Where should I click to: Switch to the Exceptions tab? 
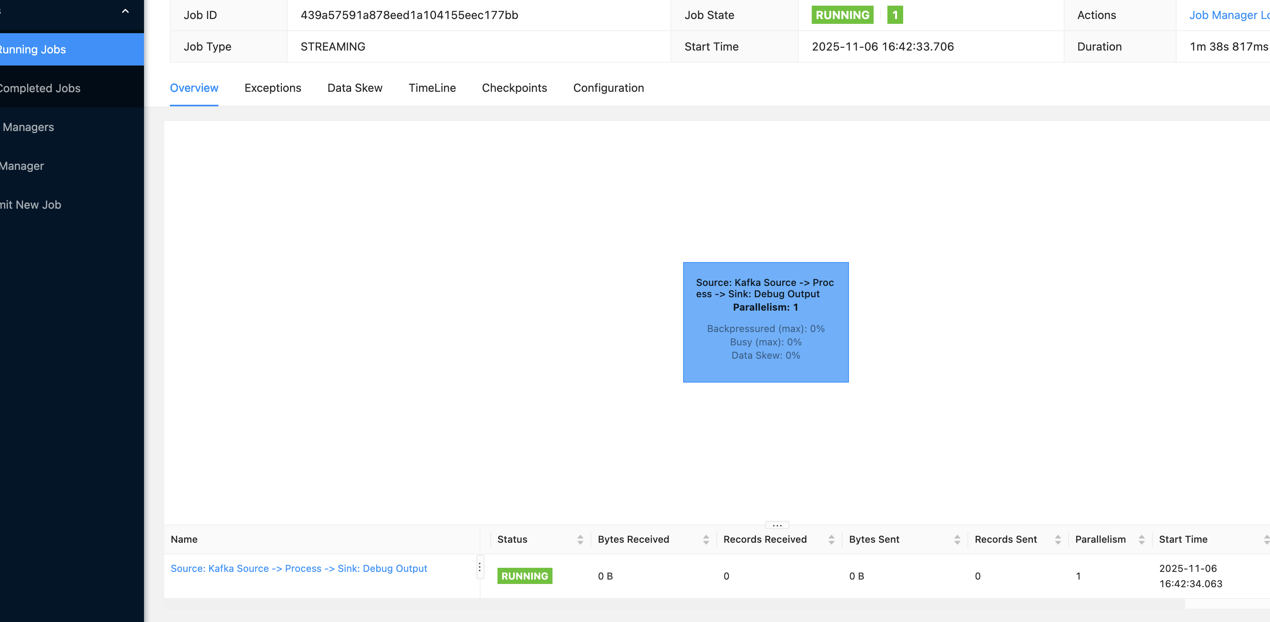[x=273, y=88]
